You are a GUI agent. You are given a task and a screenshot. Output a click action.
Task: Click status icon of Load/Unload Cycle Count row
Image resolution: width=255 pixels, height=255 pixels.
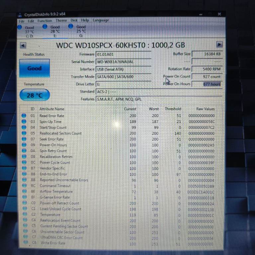pos(25,209)
